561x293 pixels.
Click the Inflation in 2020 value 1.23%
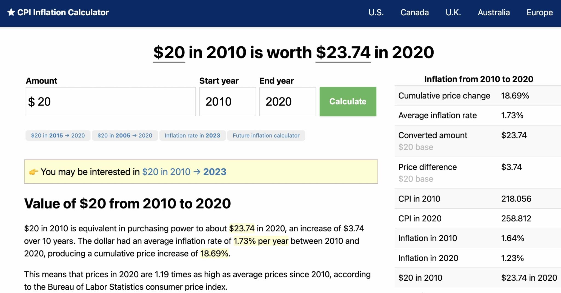(512, 258)
